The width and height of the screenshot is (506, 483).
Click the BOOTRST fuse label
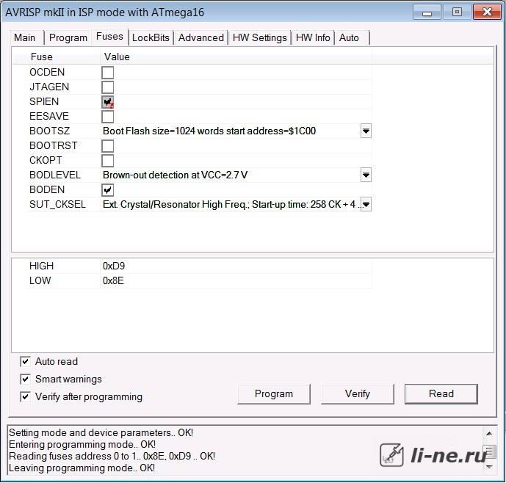tap(54, 146)
